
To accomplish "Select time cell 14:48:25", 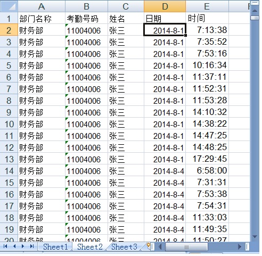I will 207,147.
